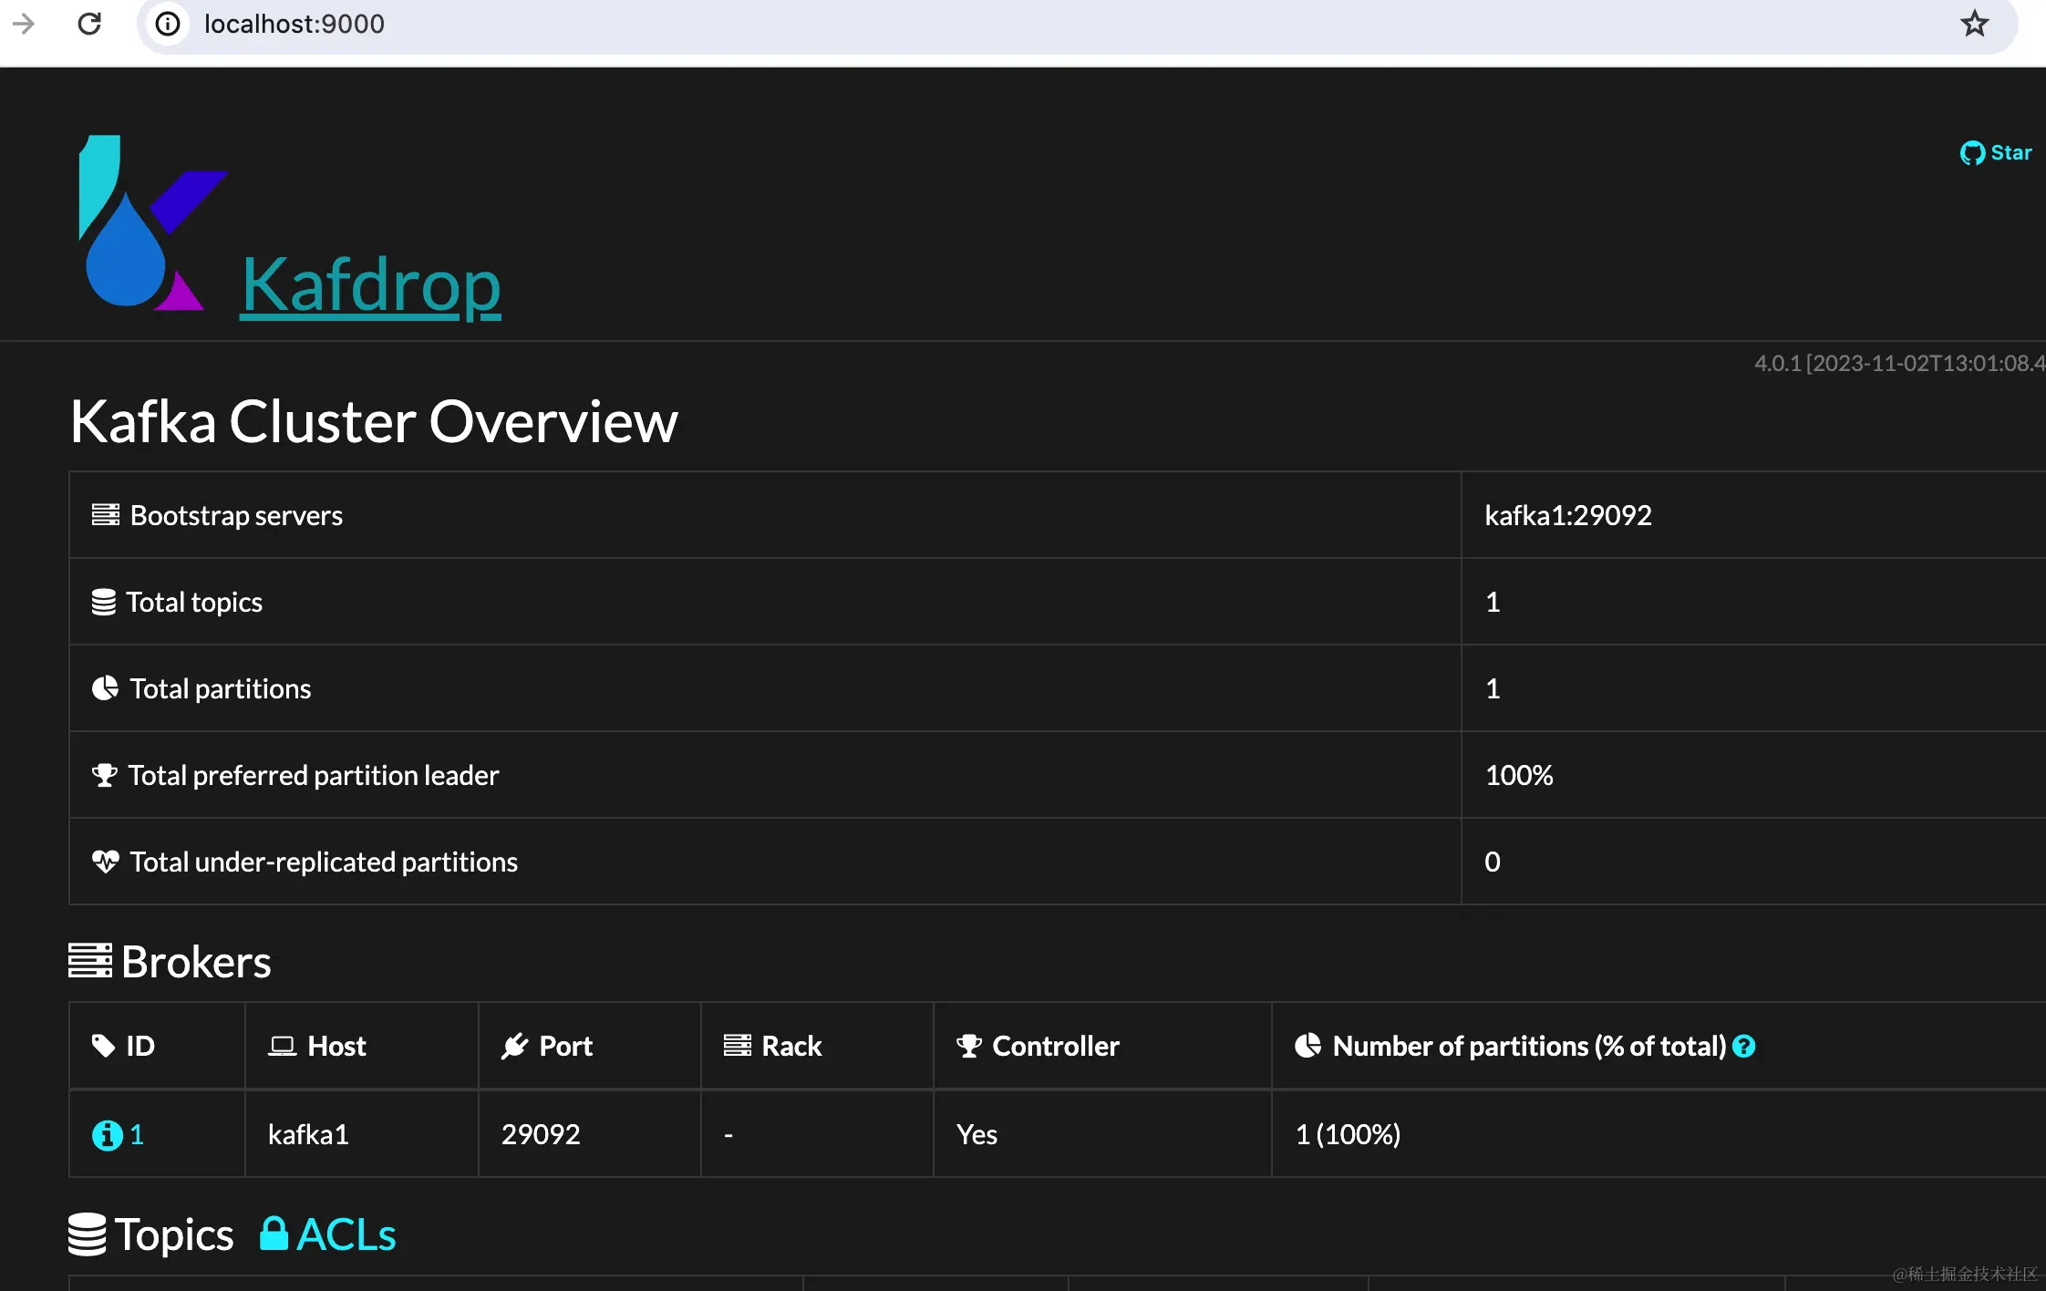Click the browser forward arrow
The width and height of the screenshot is (2046, 1291).
[24, 24]
